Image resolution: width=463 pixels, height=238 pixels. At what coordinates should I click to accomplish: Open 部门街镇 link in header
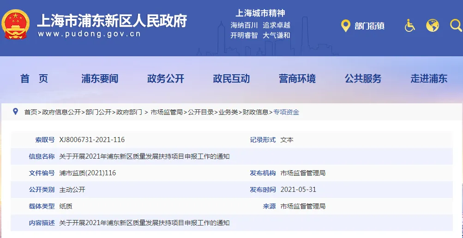[369, 26]
